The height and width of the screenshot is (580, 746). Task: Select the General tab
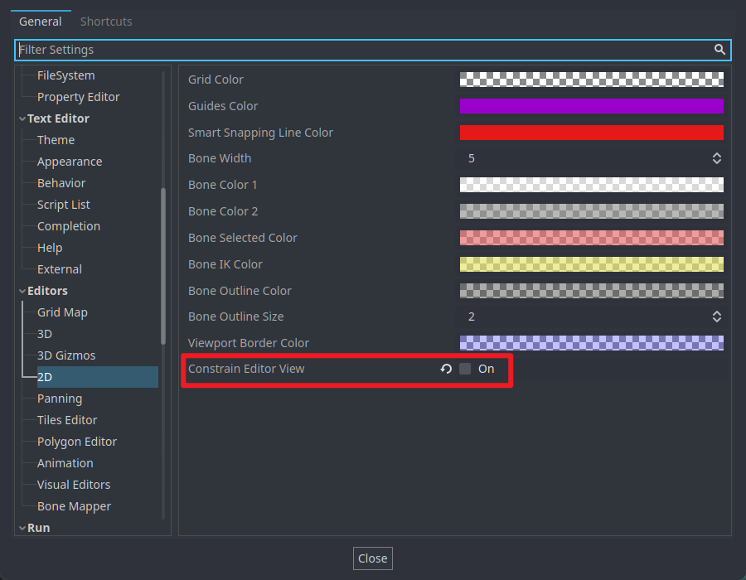pyautogui.click(x=40, y=22)
